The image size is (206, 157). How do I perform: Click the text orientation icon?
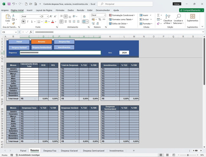coord(74,16)
